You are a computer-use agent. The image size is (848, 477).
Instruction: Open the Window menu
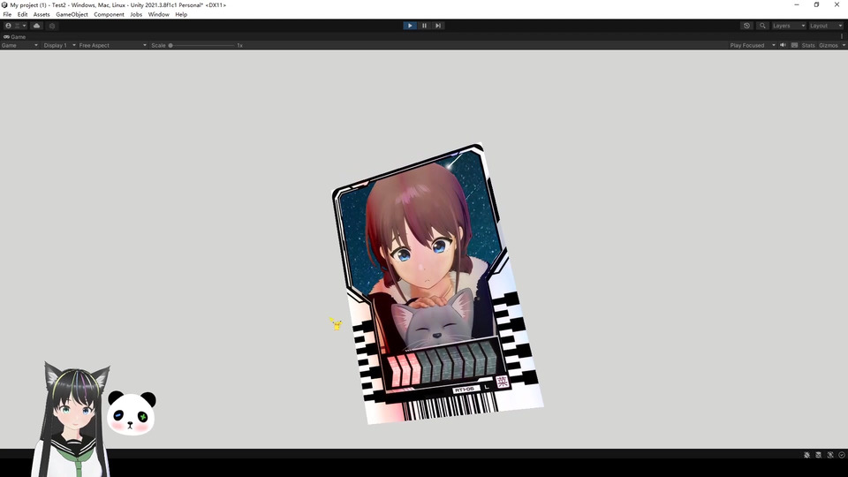pyautogui.click(x=158, y=15)
